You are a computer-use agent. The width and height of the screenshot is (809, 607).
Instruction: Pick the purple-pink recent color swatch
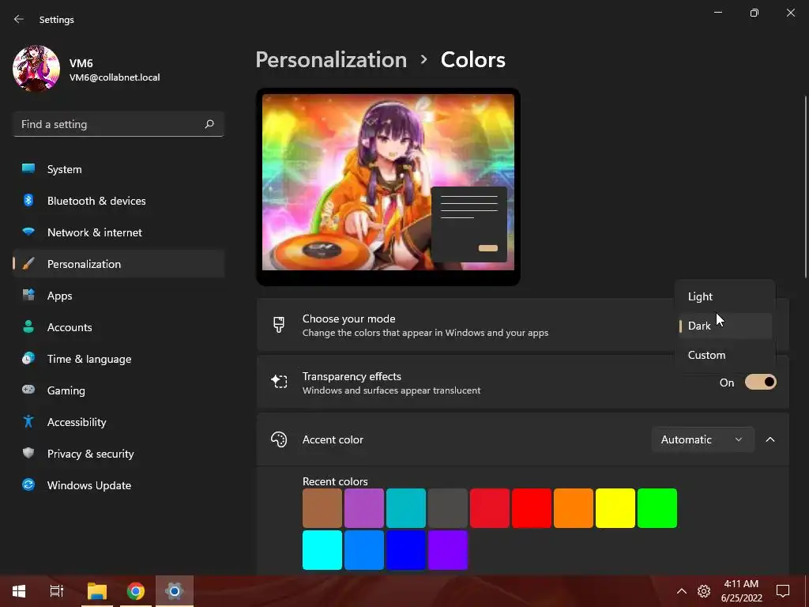pos(364,508)
